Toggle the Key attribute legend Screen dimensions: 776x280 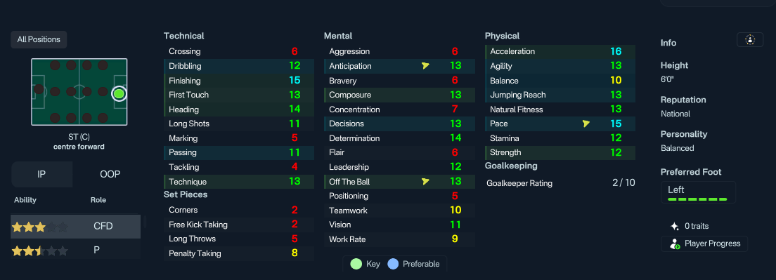point(366,264)
